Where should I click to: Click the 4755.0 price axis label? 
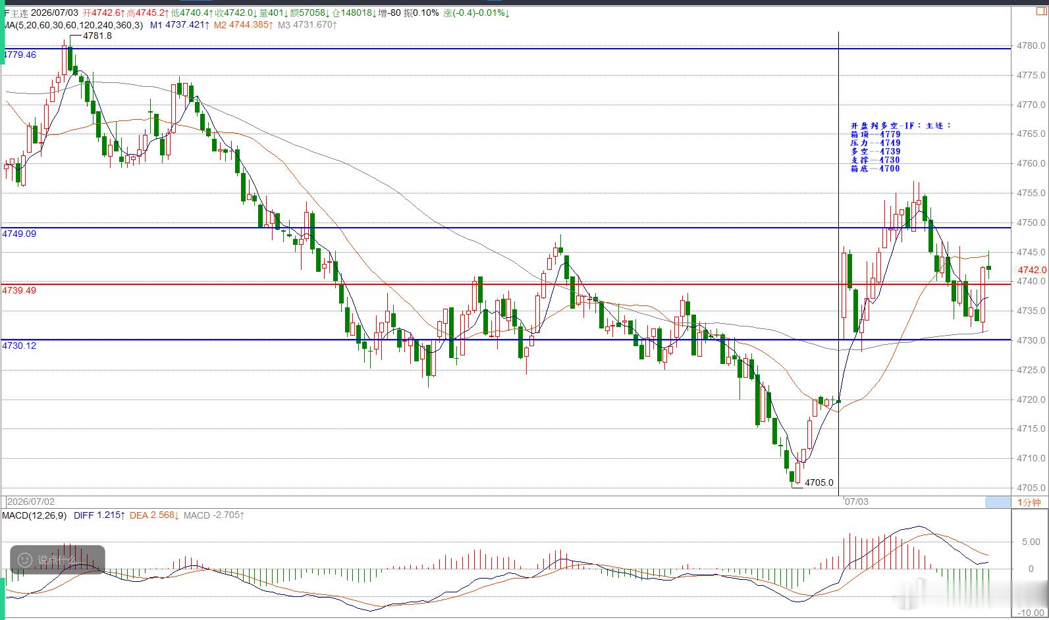coord(1031,194)
